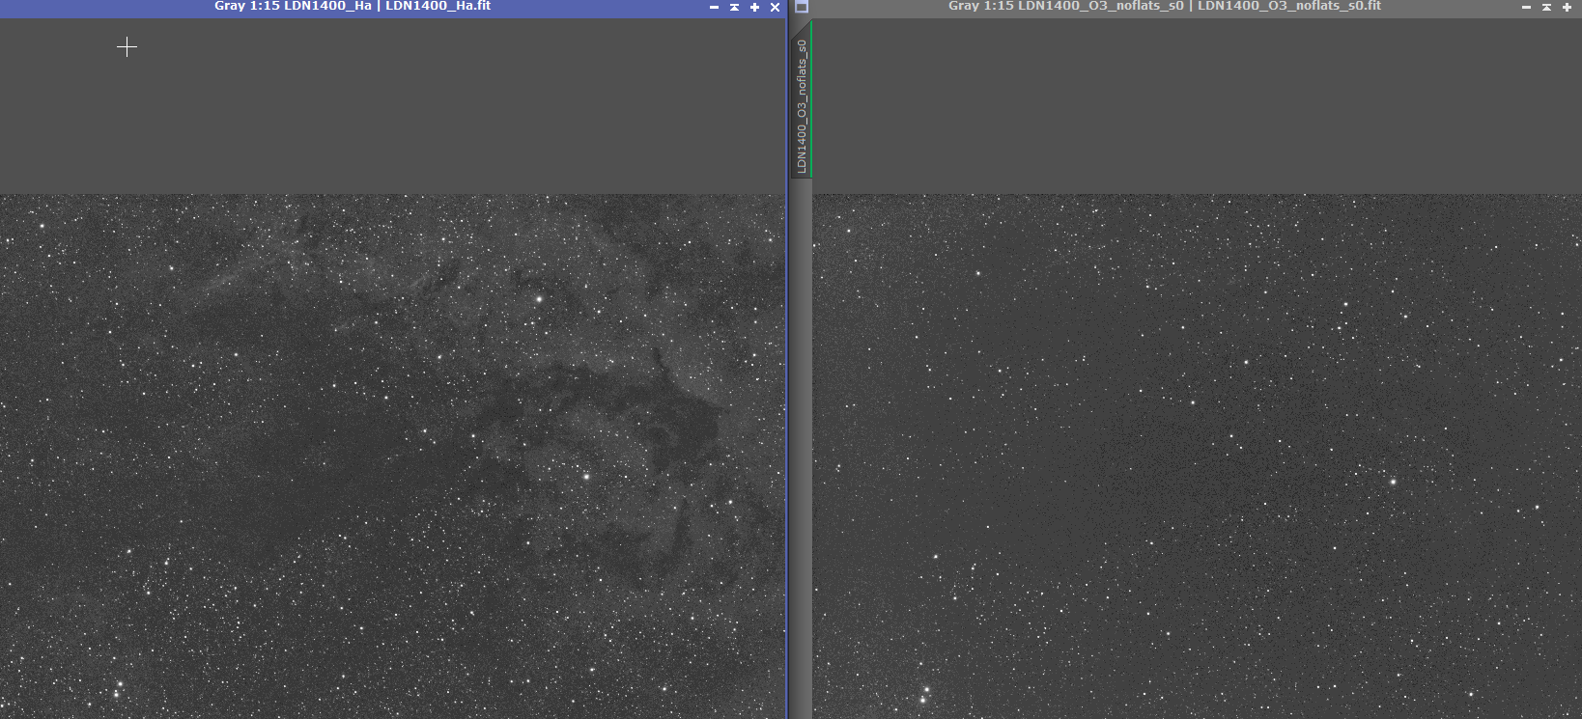Activate the LDN1400_Ha.fit window title bar

pos(353,7)
